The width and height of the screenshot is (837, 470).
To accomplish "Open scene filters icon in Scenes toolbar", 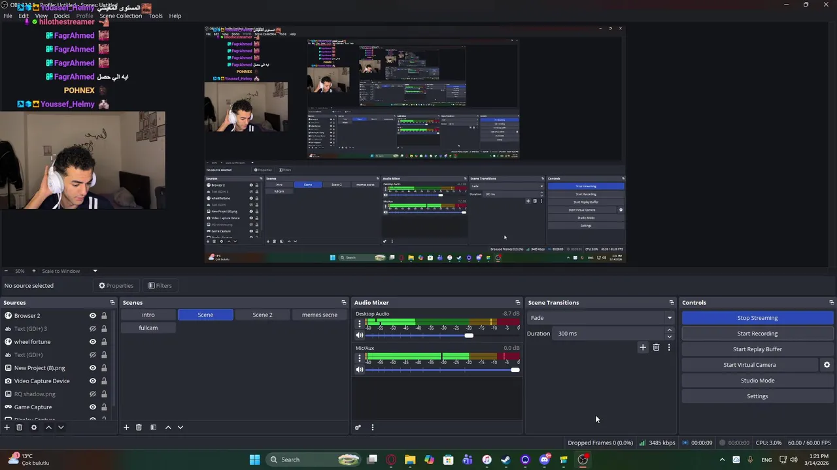I will pyautogui.click(x=153, y=428).
